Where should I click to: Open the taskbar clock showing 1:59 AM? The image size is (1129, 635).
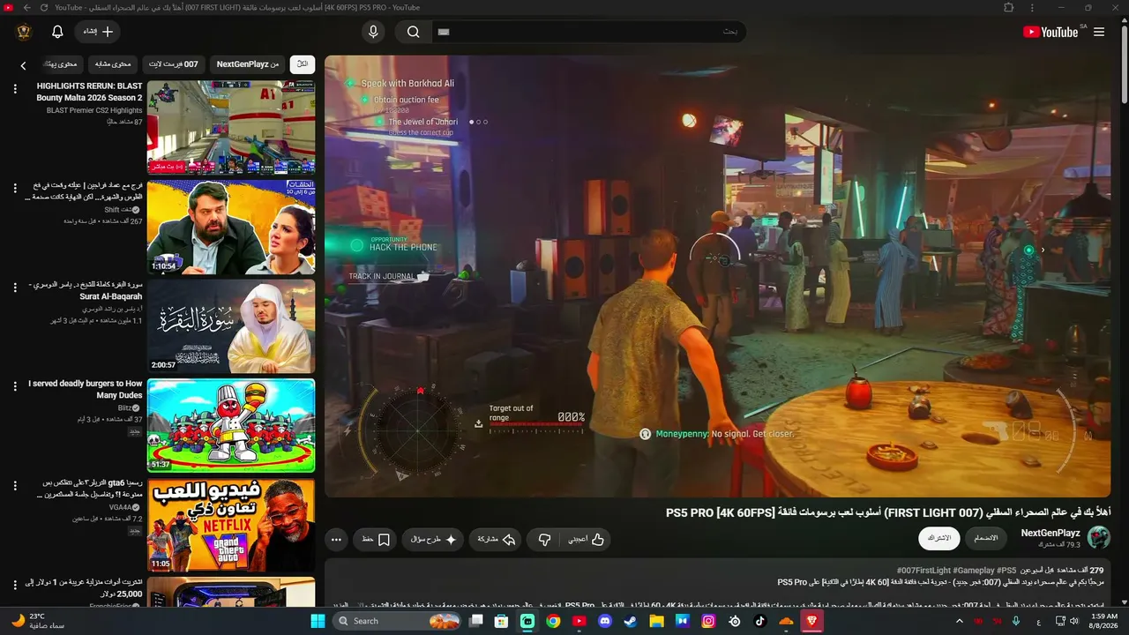coord(1103,621)
